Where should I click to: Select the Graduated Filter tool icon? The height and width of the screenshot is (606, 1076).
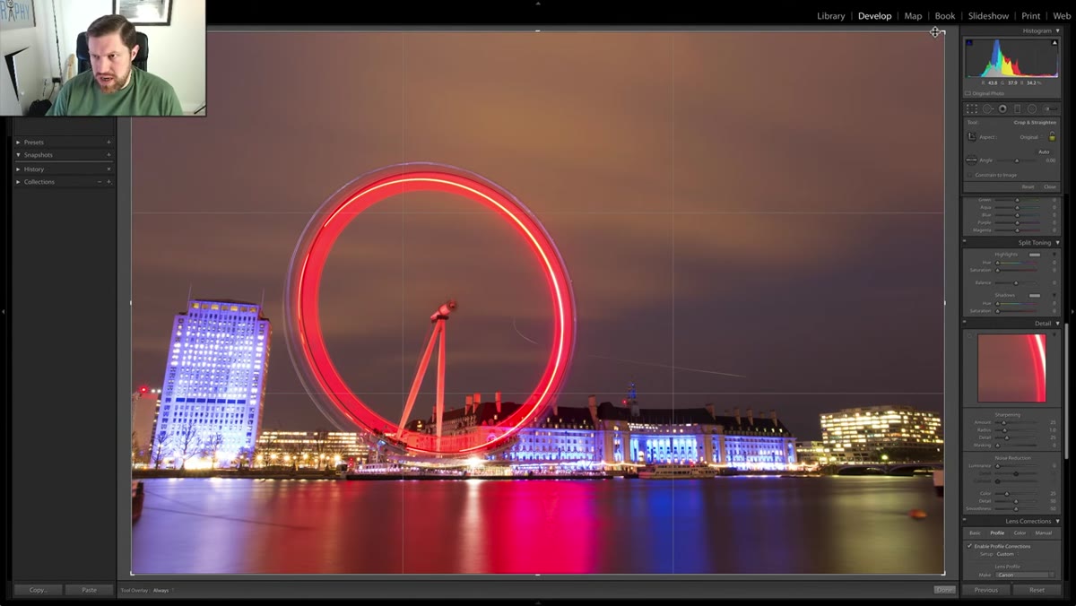point(1017,108)
